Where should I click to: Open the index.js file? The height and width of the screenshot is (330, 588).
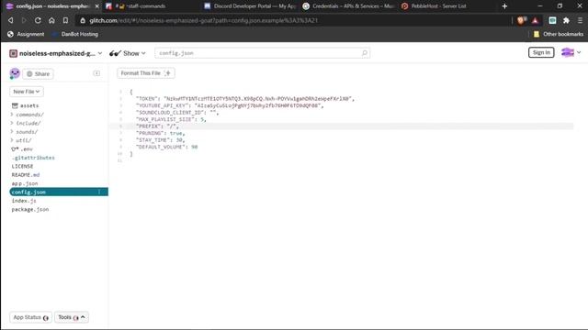pyautogui.click(x=24, y=201)
